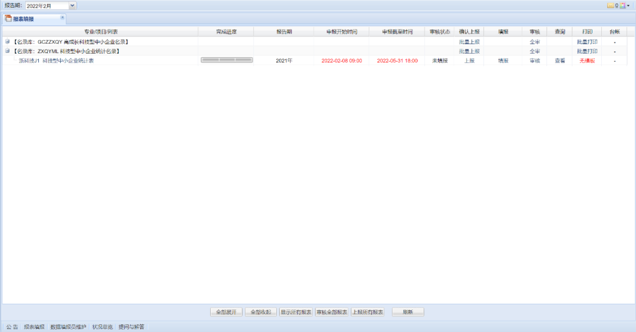Click 查看 link for 浙科技J1

(560, 61)
